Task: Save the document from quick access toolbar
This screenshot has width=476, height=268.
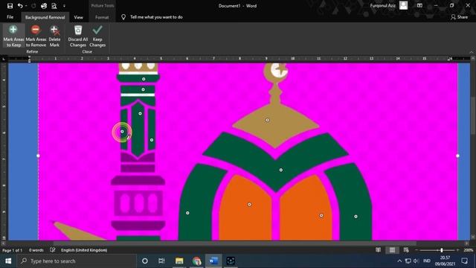Action: pos(10,6)
